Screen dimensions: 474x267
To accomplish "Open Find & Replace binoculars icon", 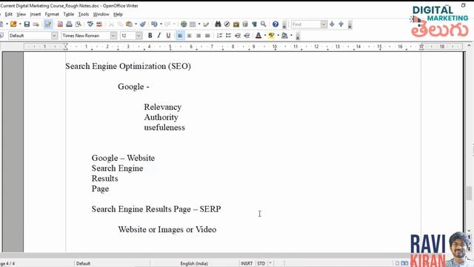I will (218, 24).
